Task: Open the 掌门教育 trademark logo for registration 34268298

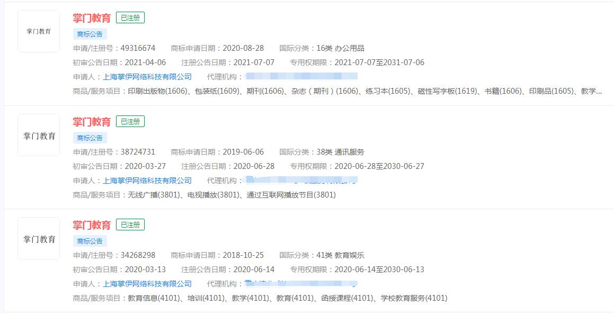Action: click(39, 238)
